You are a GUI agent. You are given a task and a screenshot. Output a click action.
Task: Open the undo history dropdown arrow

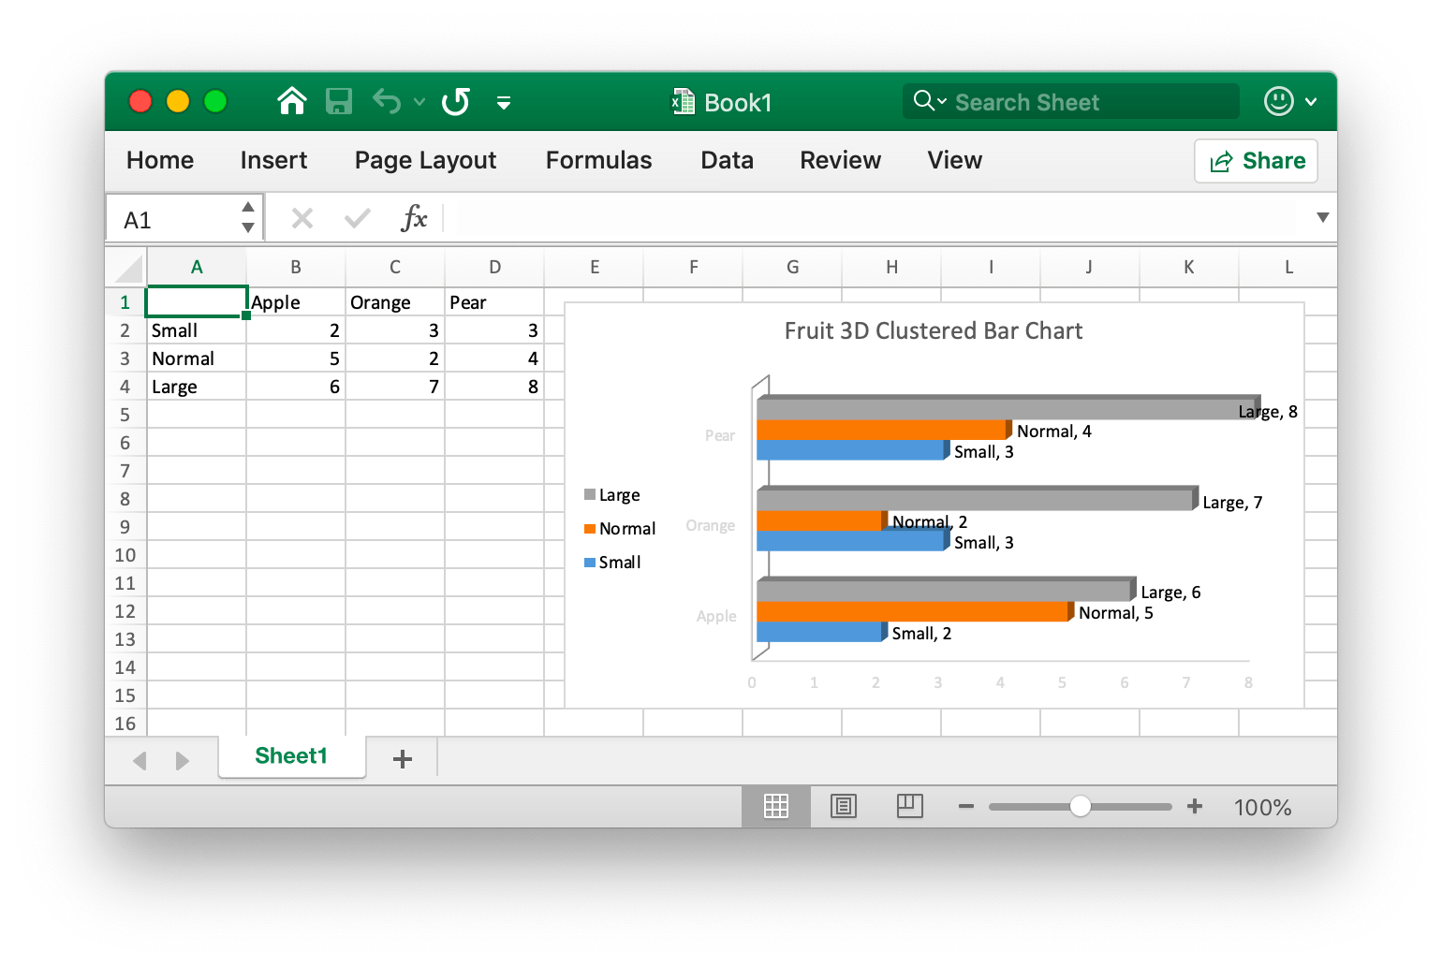coord(419,102)
